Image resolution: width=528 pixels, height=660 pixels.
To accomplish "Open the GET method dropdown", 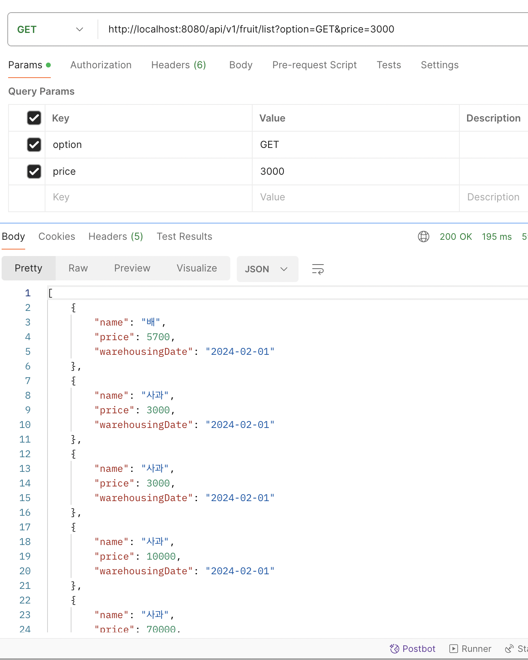I will pyautogui.click(x=50, y=29).
